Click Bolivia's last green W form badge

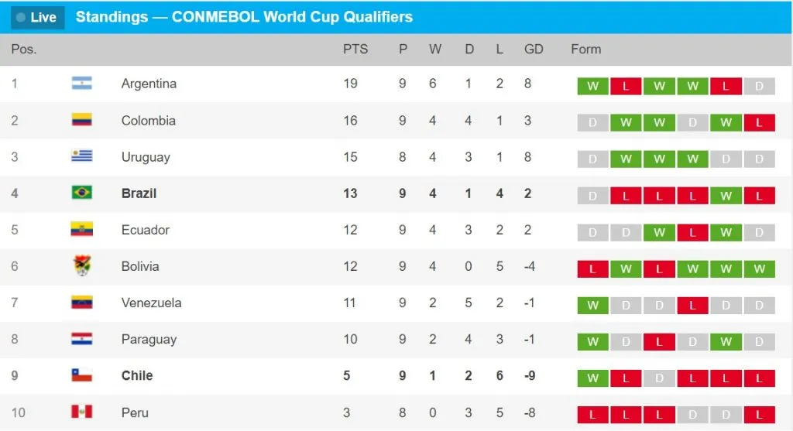click(x=759, y=269)
